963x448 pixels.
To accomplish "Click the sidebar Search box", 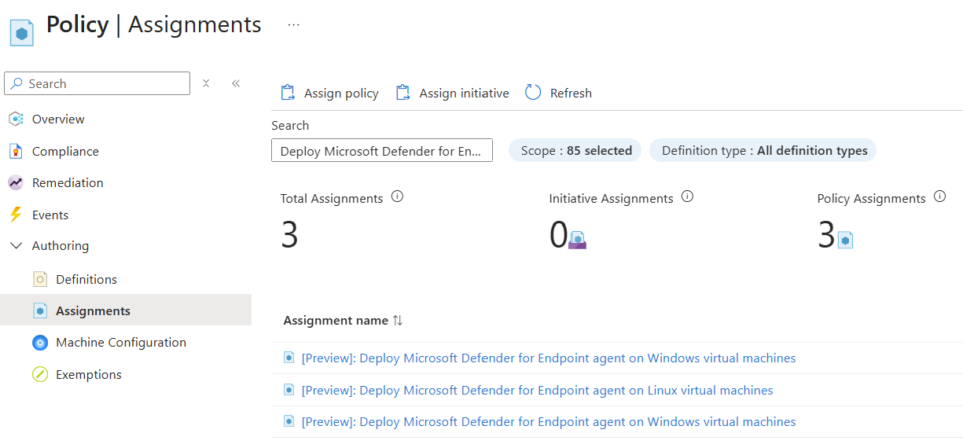I will 97,83.
